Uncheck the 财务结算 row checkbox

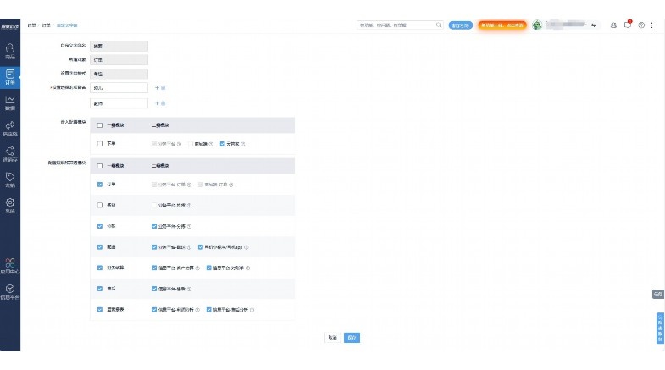[x=100, y=268]
